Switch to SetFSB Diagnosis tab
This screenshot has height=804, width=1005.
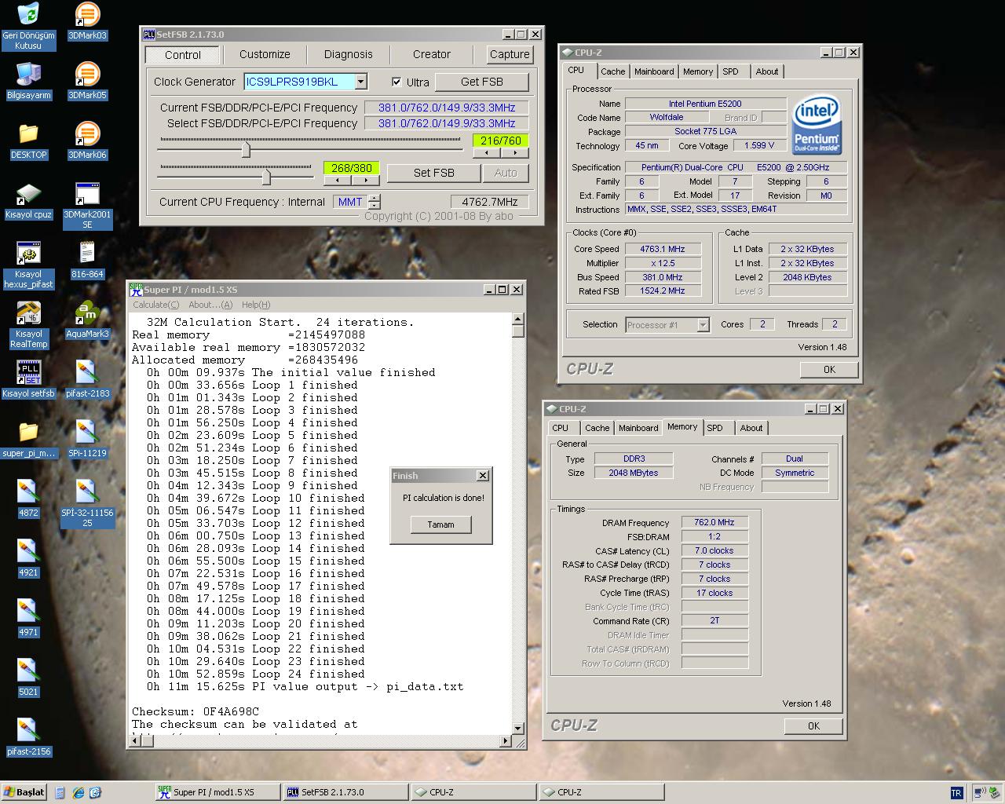pyautogui.click(x=348, y=54)
